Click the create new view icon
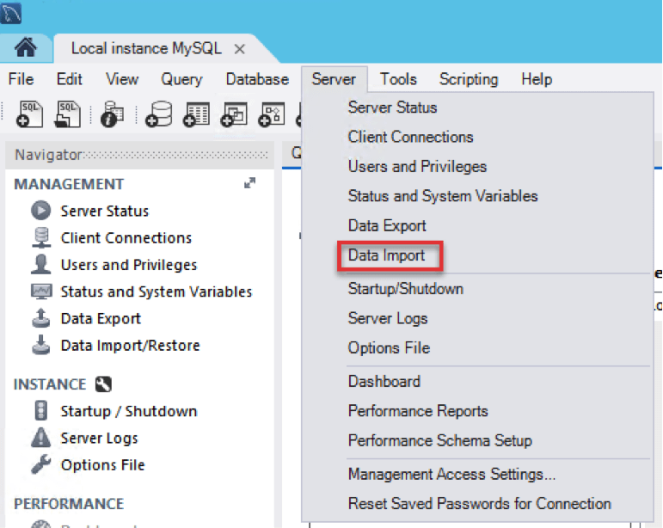The height and width of the screenshot is (528, 663). [234, 114]
